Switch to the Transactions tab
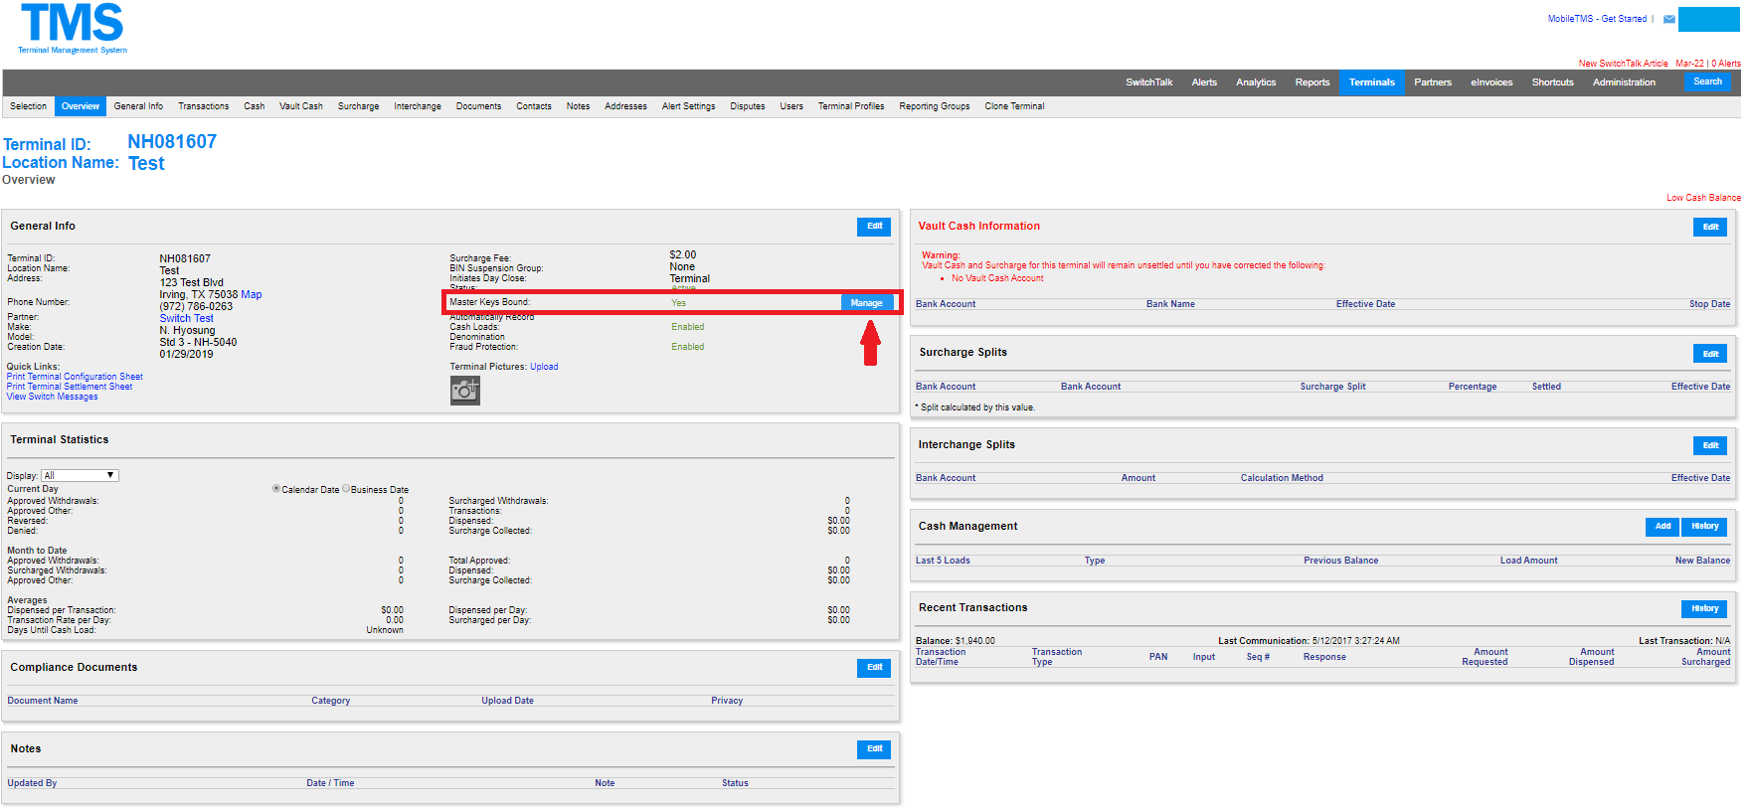 204,106
